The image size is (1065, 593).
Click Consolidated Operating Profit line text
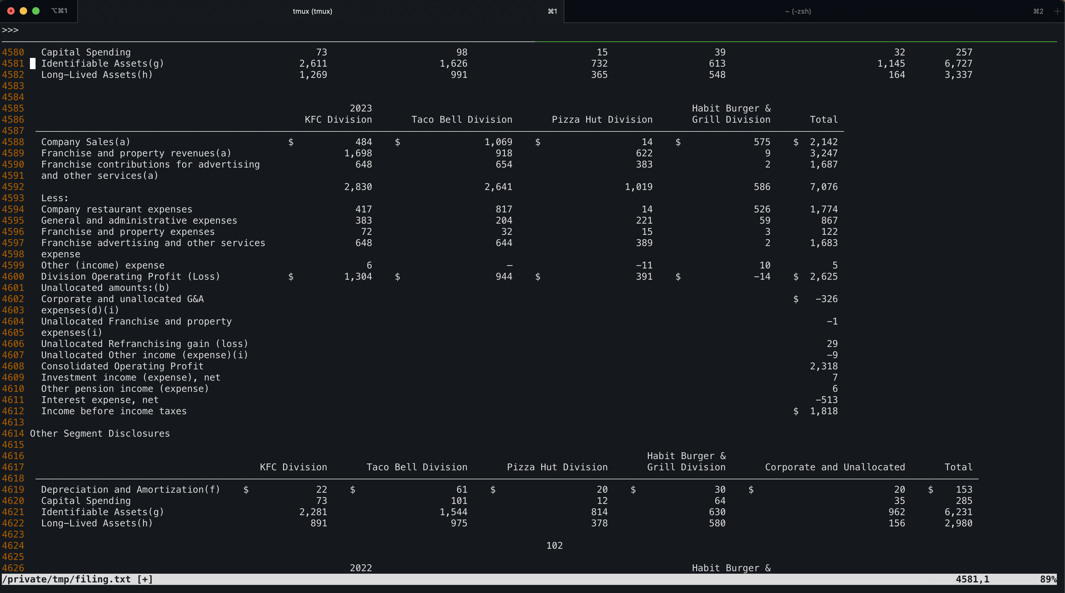point(122,366)
